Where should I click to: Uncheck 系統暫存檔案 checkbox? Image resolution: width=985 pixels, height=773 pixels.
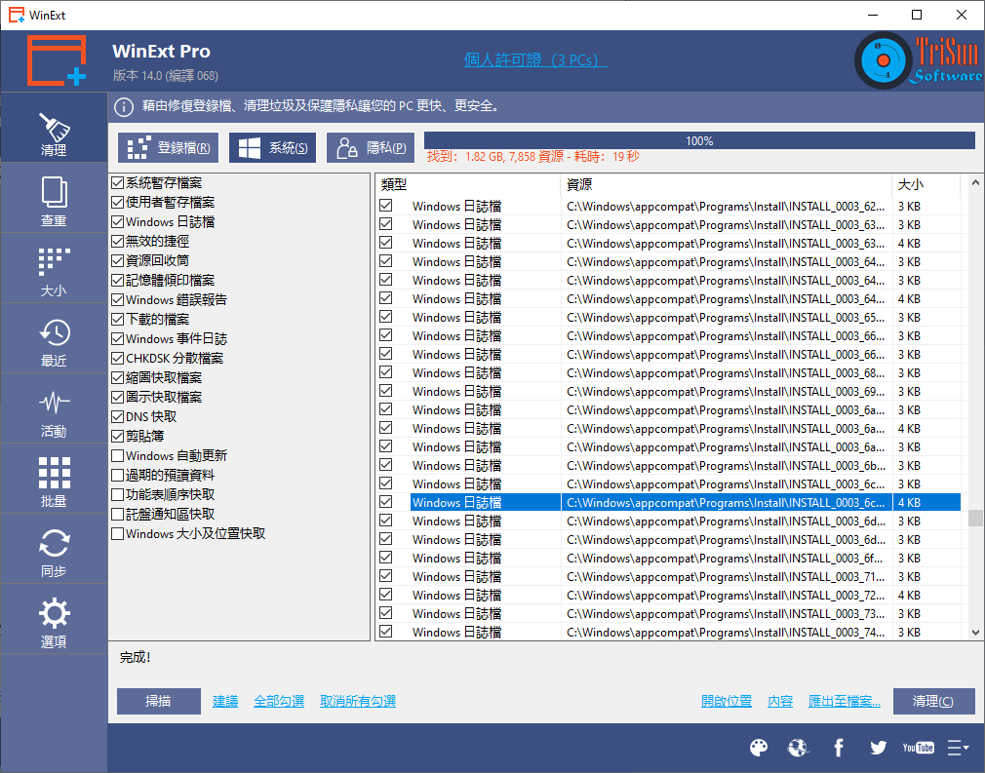click(x=117, y=182)
